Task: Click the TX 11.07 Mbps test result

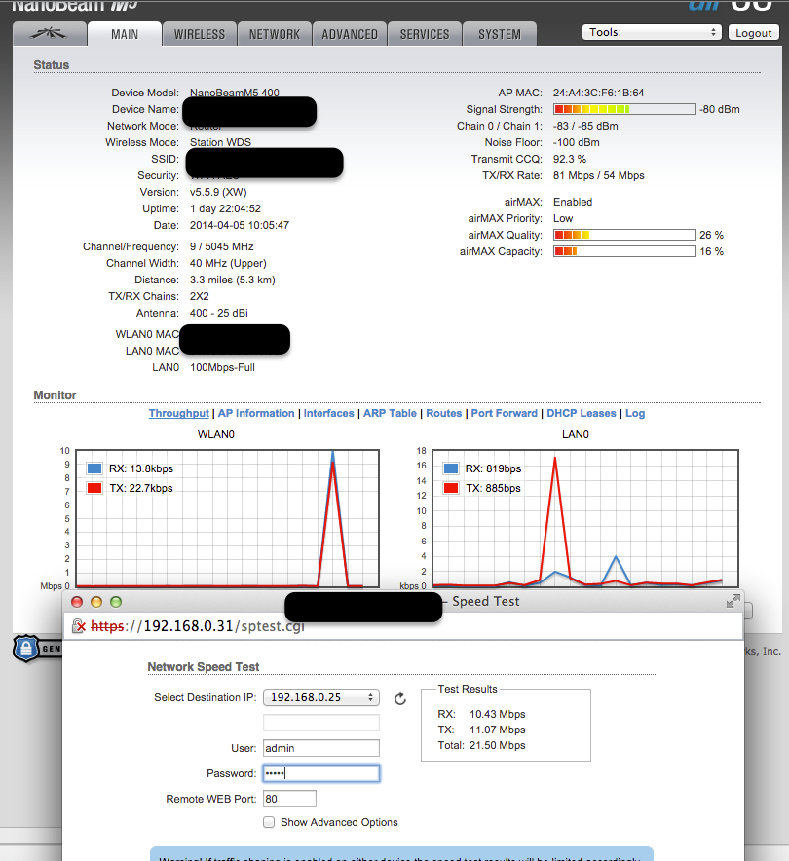Action: coord(481,730)
